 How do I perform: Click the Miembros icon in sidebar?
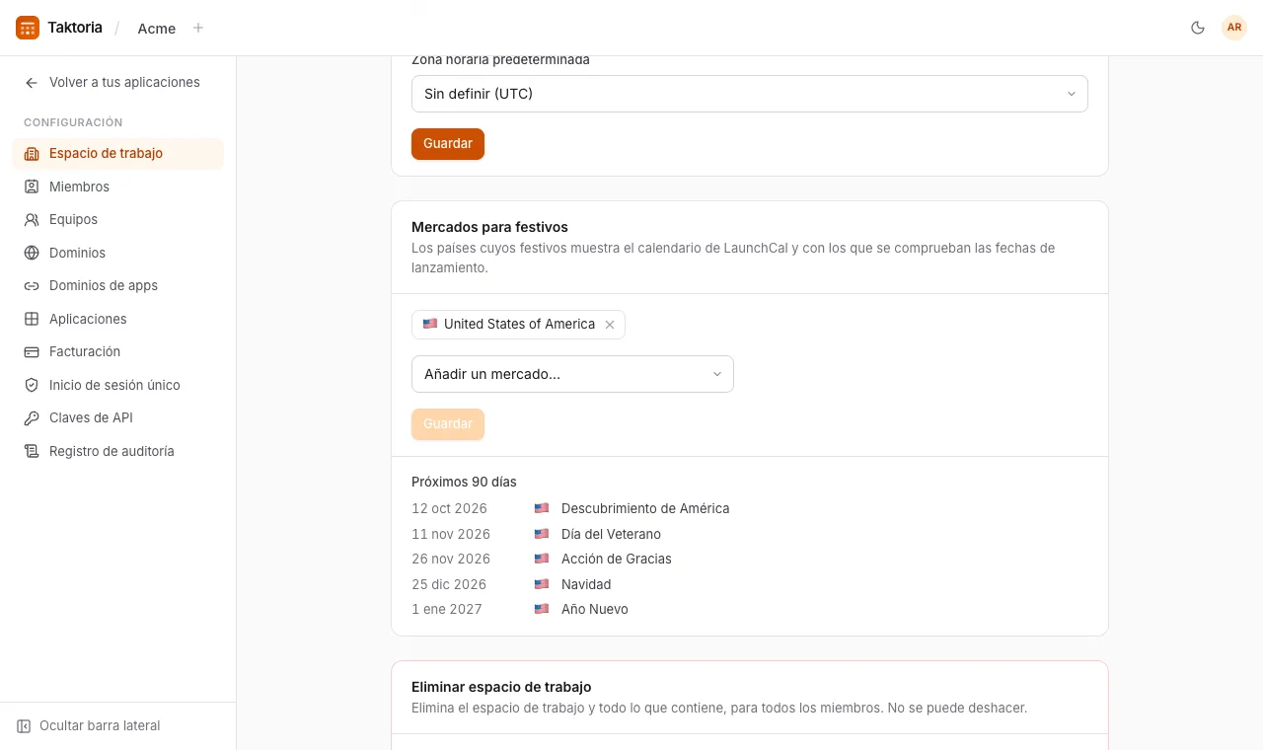point(32,187)
